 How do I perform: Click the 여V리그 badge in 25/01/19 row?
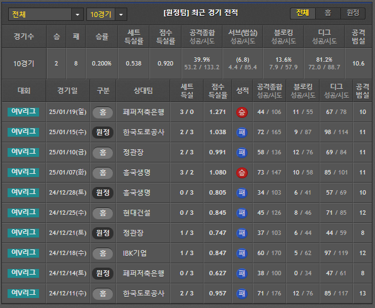coord(23,112)
